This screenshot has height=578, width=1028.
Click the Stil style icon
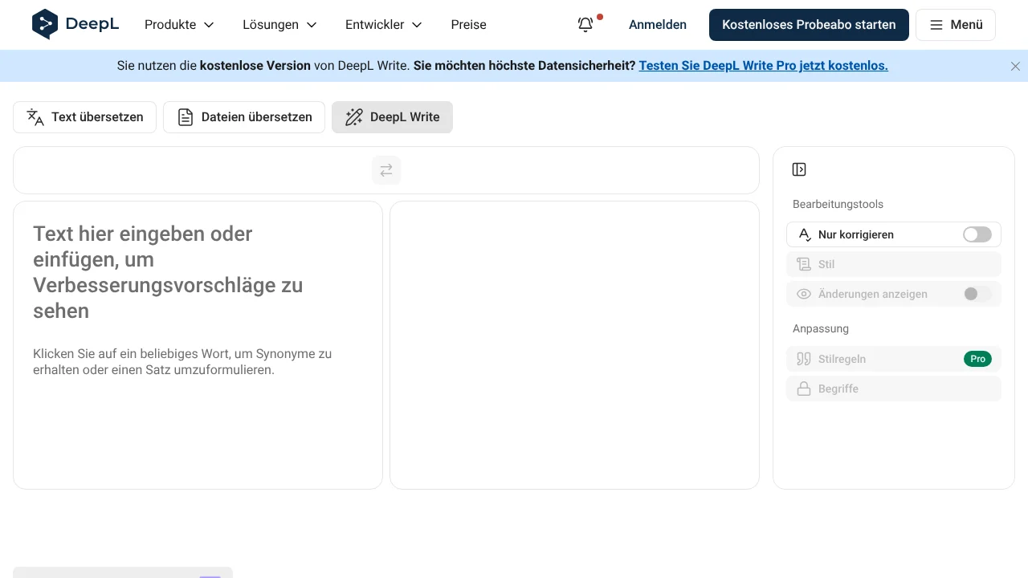(x=804, y=264)
